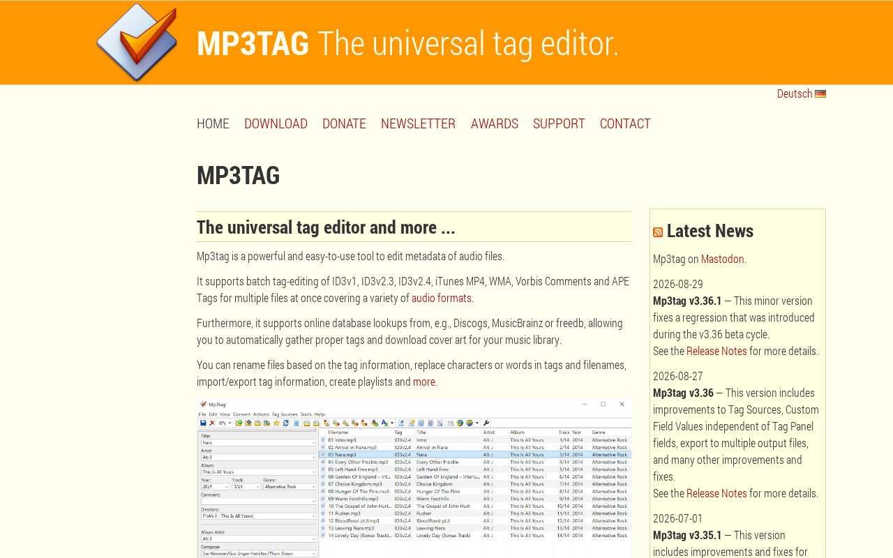Click the date '2026-07-01'
893x558 pixels.
tap(678, 518)
